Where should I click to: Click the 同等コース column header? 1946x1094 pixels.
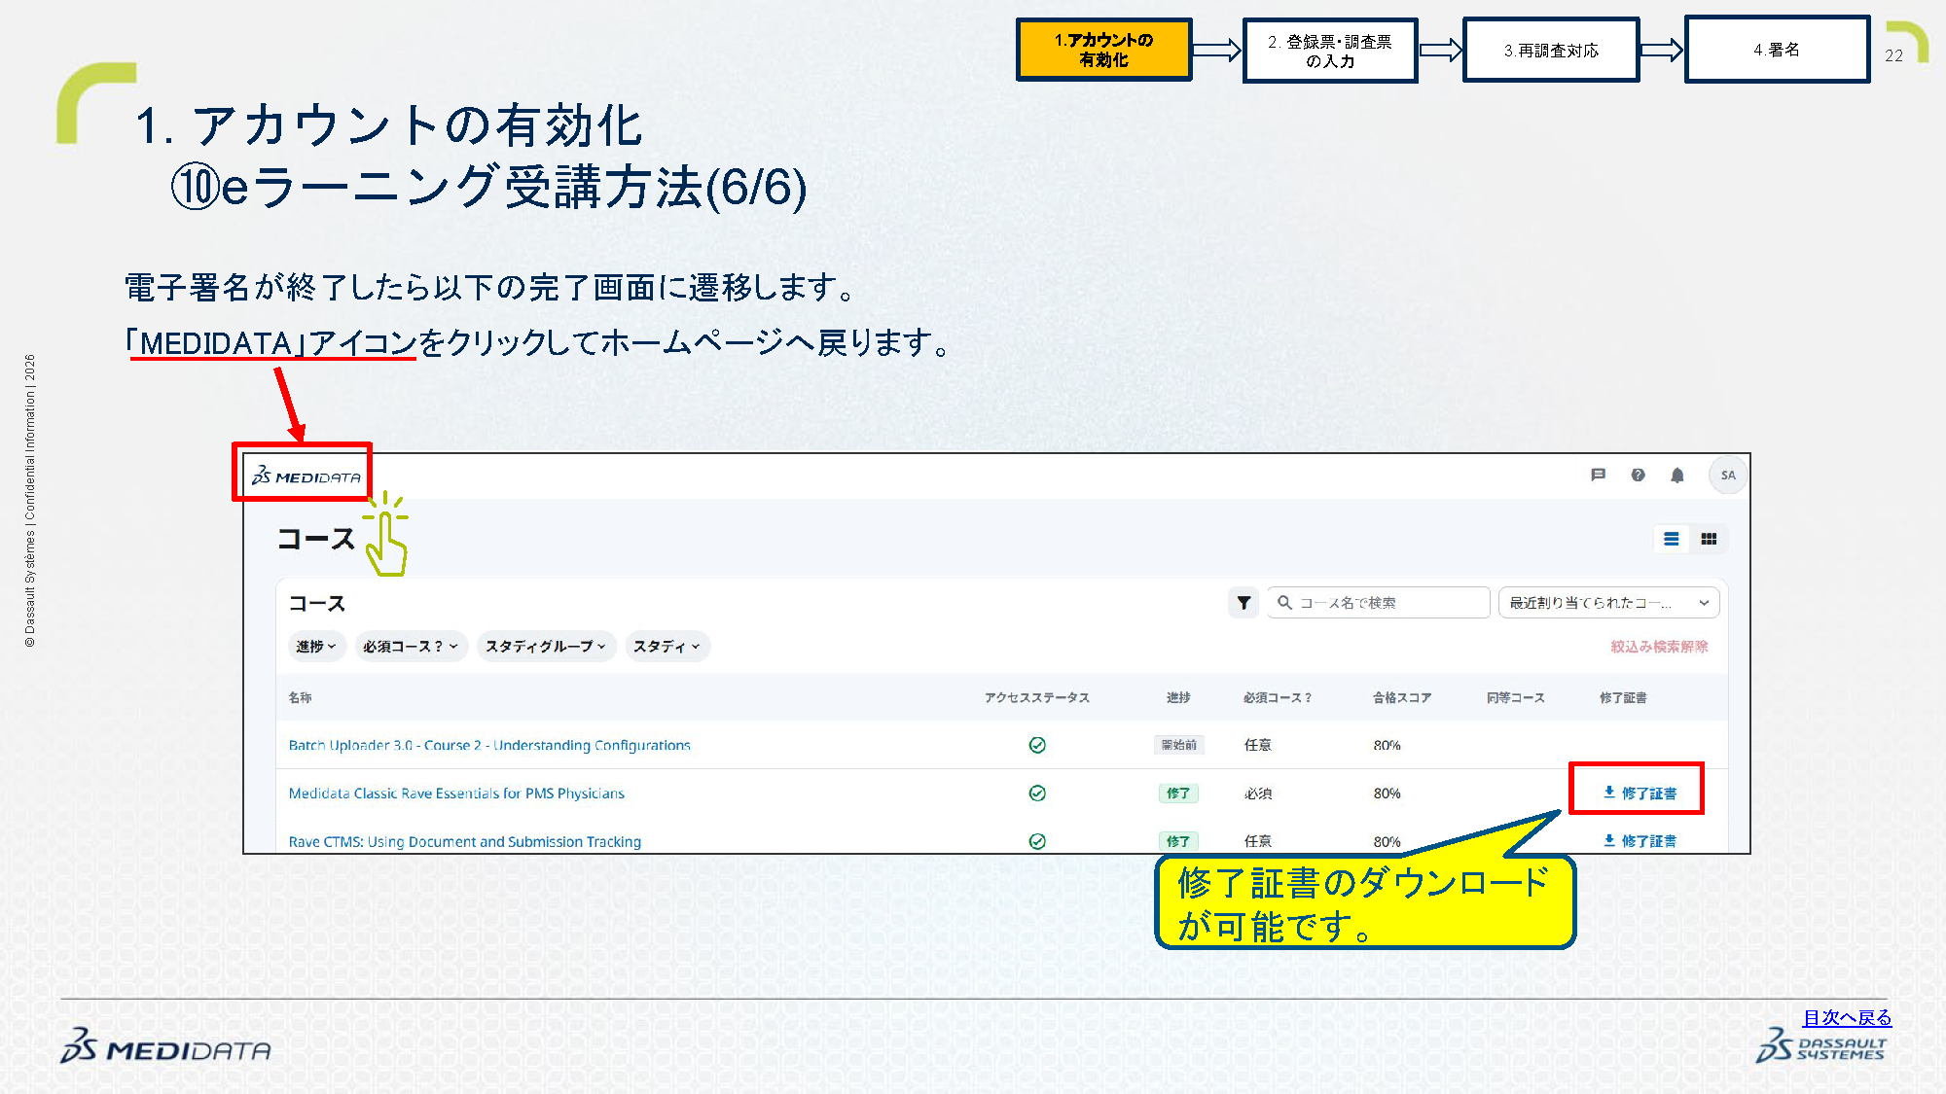click(1516, 697)
